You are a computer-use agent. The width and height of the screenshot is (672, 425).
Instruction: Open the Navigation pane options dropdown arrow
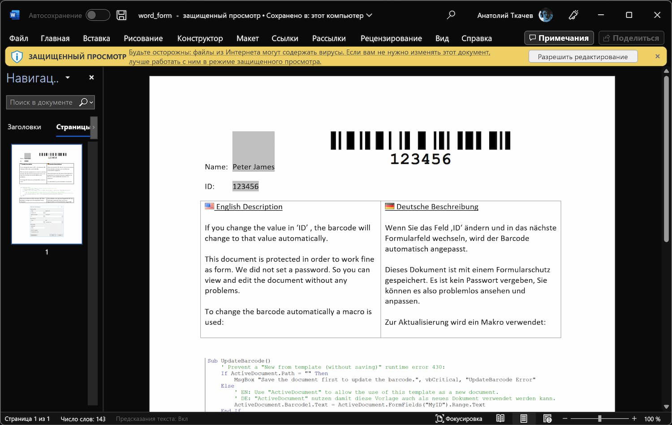[68, 77]
